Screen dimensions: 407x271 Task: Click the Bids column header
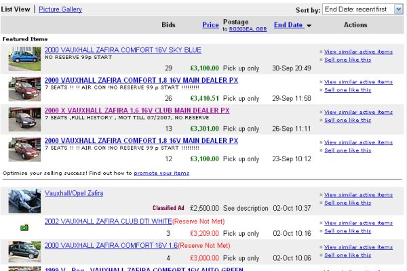click(x=168, y=25)
